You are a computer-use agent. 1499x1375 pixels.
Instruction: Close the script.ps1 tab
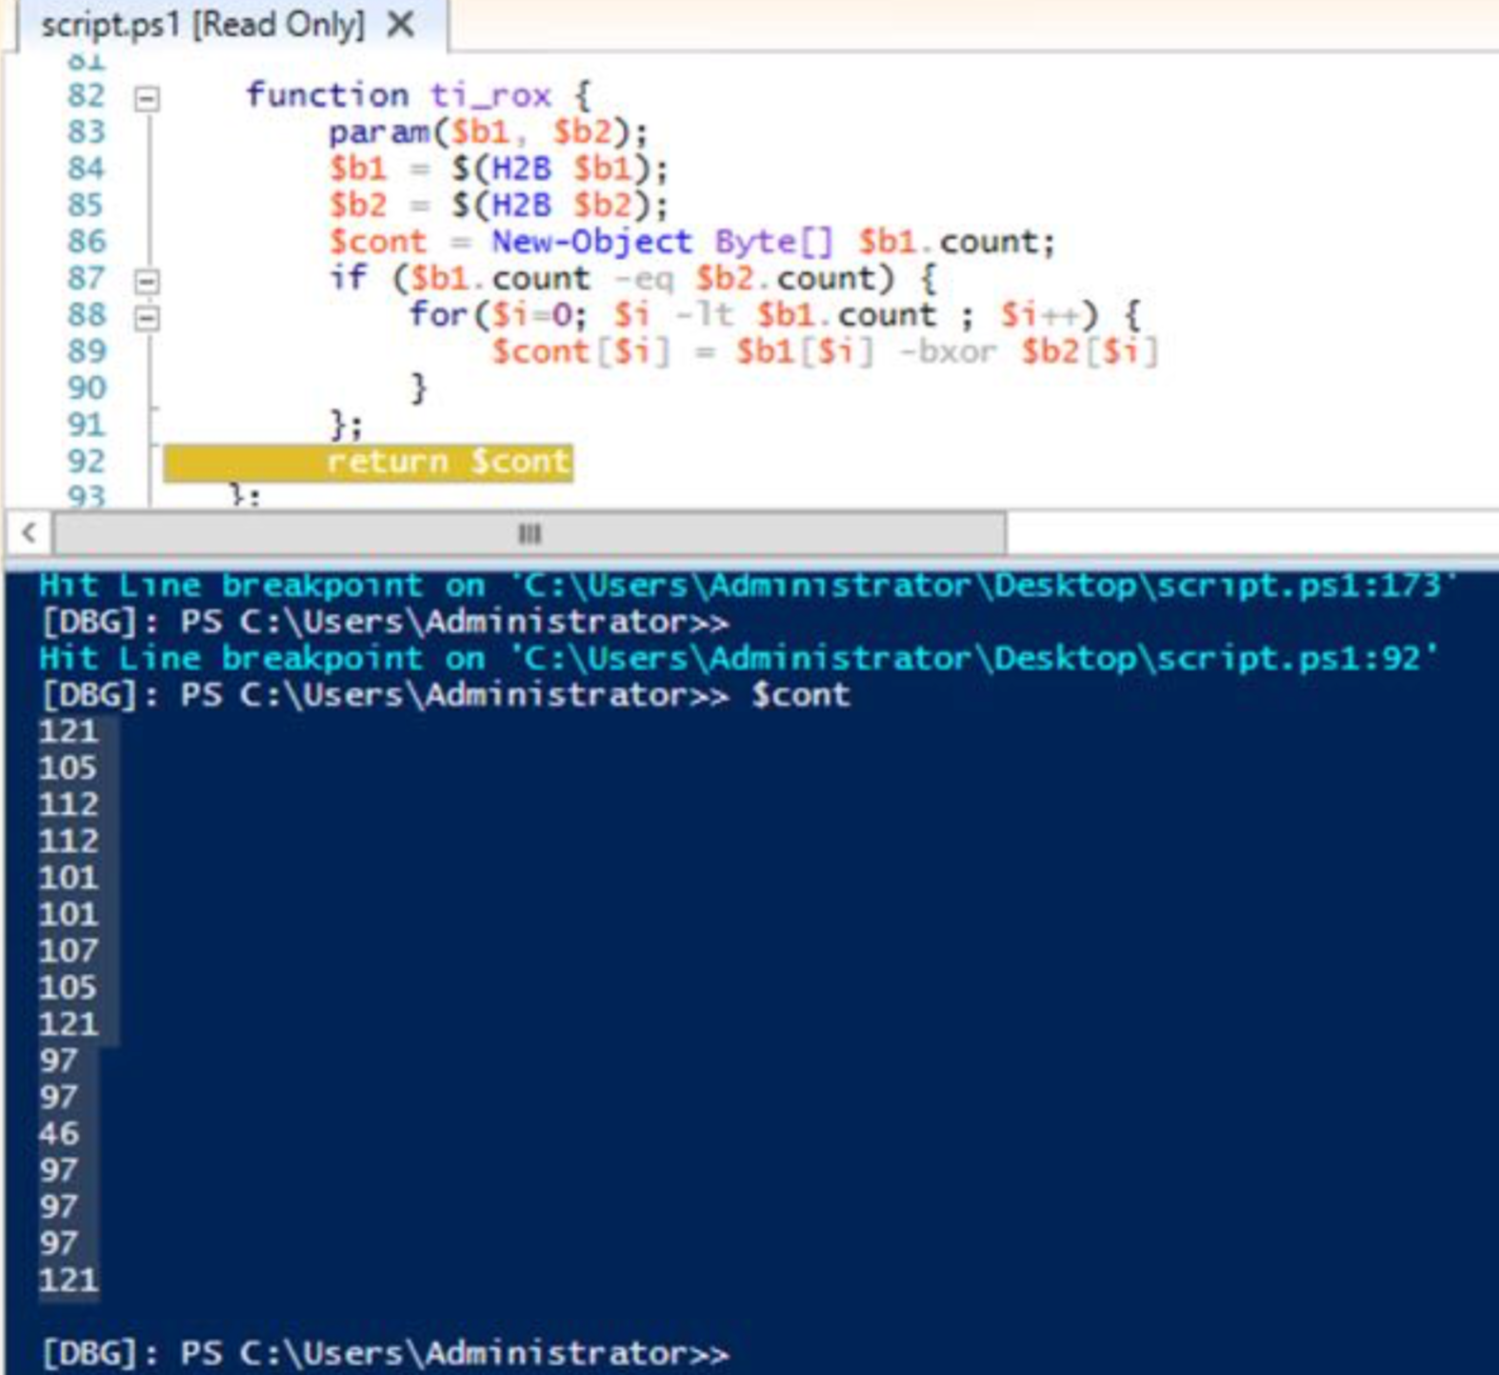coord(402,24)
